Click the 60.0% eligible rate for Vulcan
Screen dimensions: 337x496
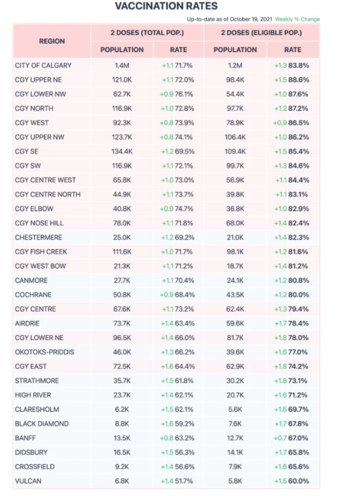299,481
